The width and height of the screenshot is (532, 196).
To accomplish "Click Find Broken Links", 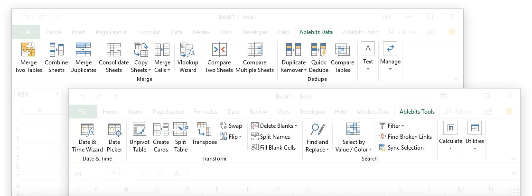I will tap(405, 136).
